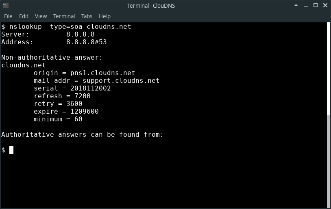Viewport: 331px width, 209px height.
Task: Open the File menu
Action: pyautogui.click(x=8, y=16)
